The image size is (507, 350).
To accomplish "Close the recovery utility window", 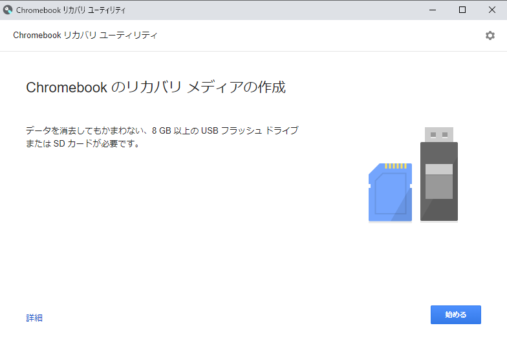I will [x=491, y=10].
